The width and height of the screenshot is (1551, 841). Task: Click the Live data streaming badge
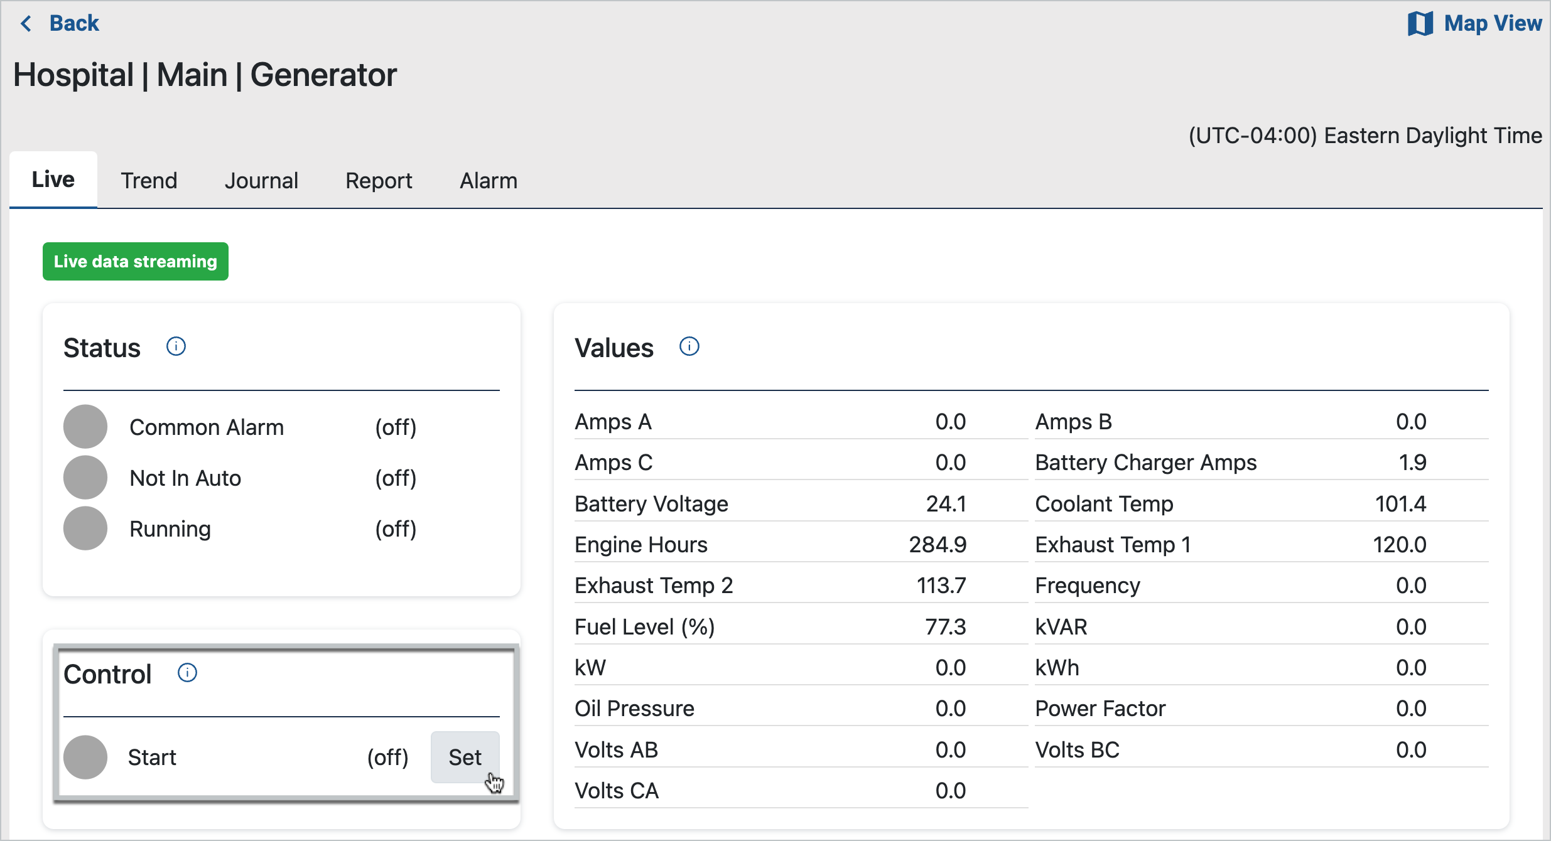[x=136, y=262]
